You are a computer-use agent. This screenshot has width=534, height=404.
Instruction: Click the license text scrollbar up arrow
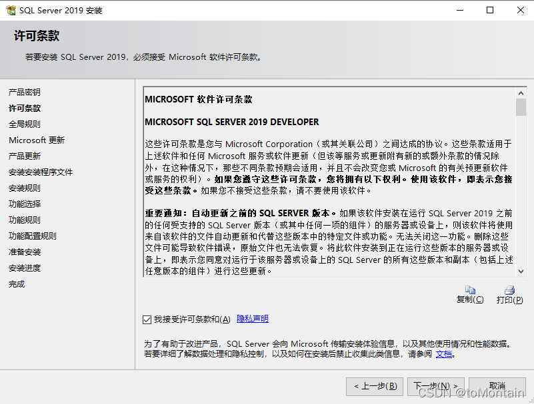coord(521,93)
